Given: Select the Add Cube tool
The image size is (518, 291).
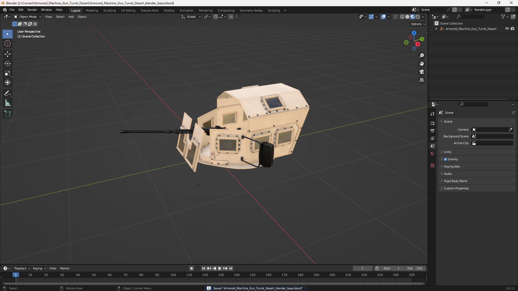Looking at the screenshot, I should tap(8, 114).
